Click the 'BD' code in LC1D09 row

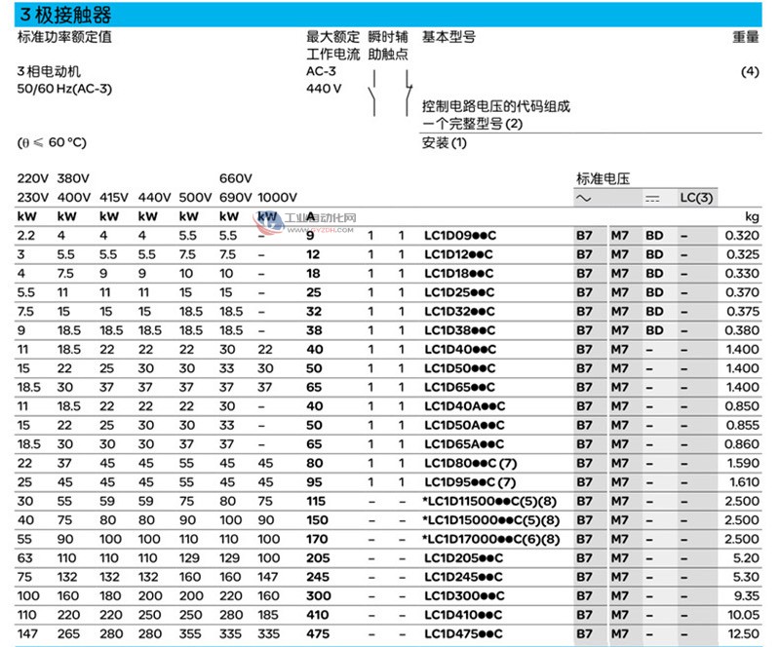(x=654, y=236)
